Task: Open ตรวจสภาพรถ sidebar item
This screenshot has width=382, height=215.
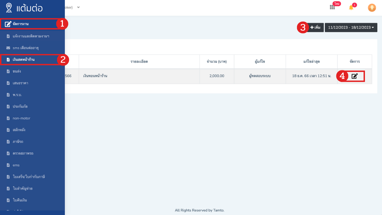Action: tap(32, 153)
